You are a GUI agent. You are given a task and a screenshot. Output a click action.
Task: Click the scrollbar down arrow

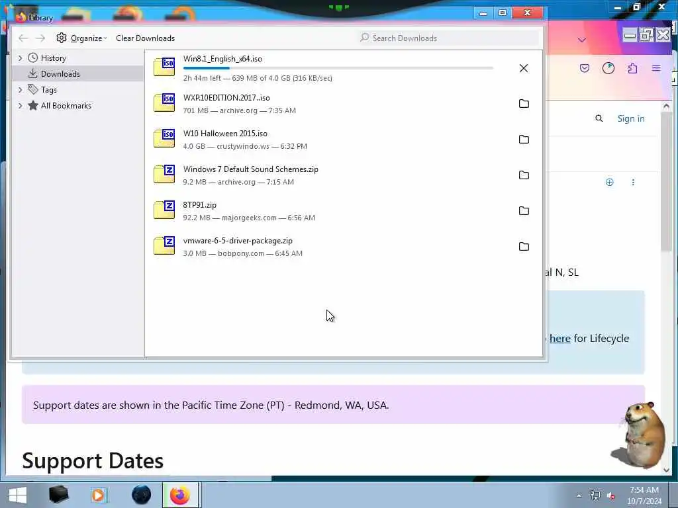tap(666, 470)
